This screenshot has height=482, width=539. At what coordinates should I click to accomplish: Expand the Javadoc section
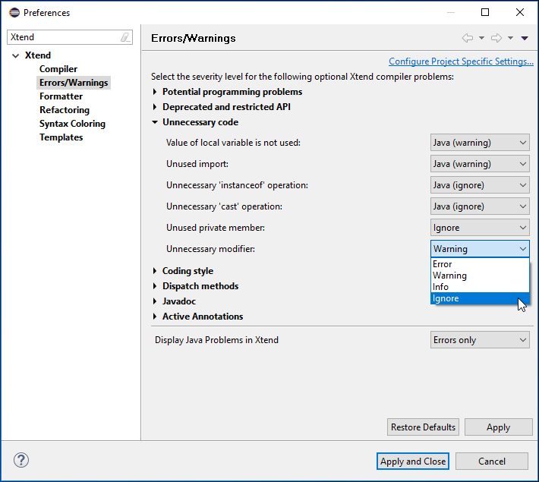pyautogui.click(x=155, y=301)
